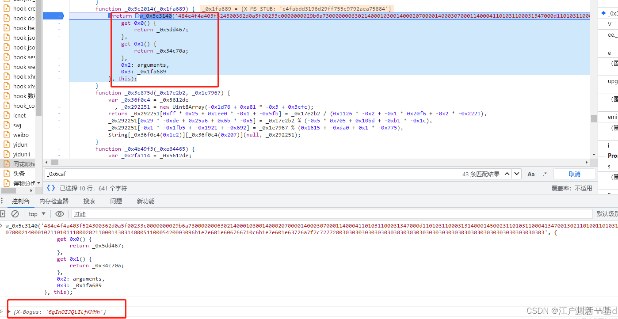Click the editor horizontal scrollbar left arrow
Screen dimensions: 618x319
click(x=47, y=162)
